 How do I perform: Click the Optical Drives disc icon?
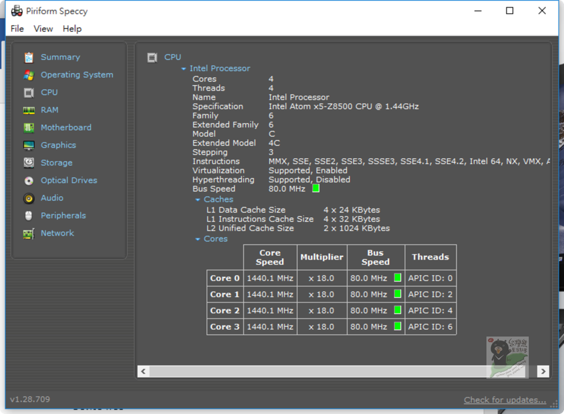pyautogui.click(x=29, y=180)
